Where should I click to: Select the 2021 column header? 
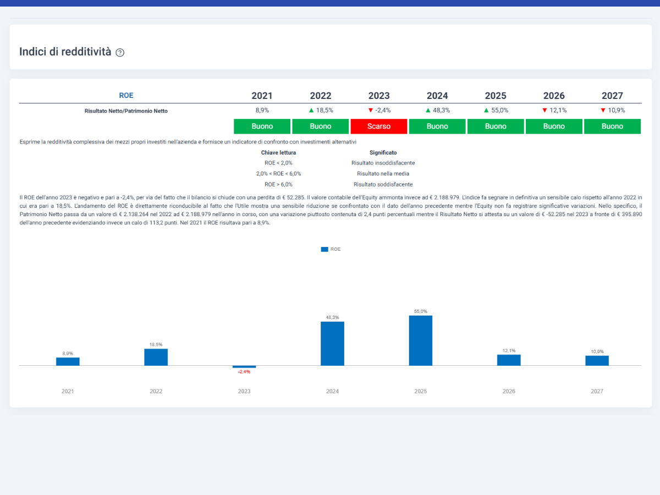pyautogui.click(x=262, y=96)
